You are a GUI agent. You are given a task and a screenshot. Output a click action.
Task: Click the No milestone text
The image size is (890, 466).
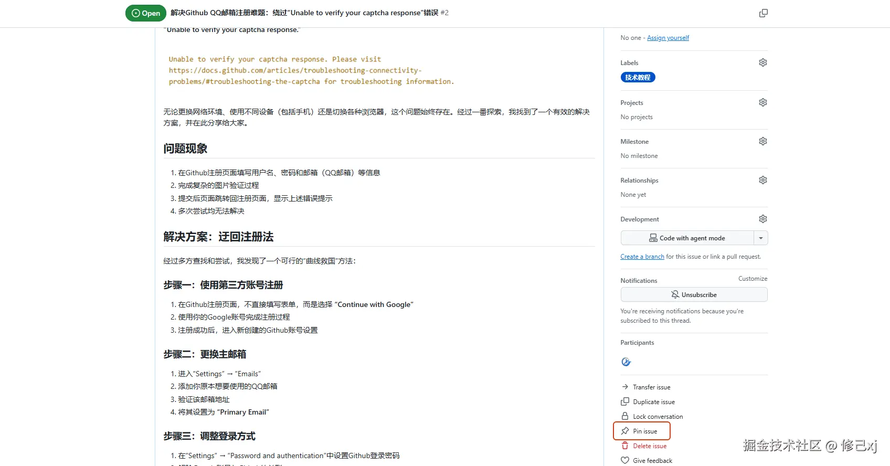tap(639, 156)
